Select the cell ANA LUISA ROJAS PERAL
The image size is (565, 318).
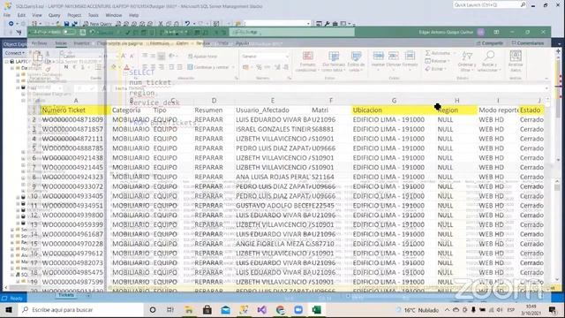point(273,177)
